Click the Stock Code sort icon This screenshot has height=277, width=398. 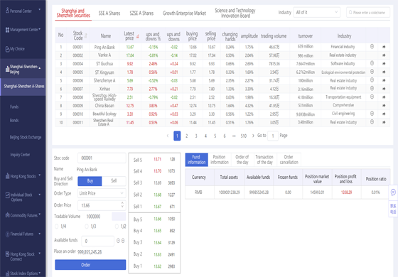click(x=86, y=36)
